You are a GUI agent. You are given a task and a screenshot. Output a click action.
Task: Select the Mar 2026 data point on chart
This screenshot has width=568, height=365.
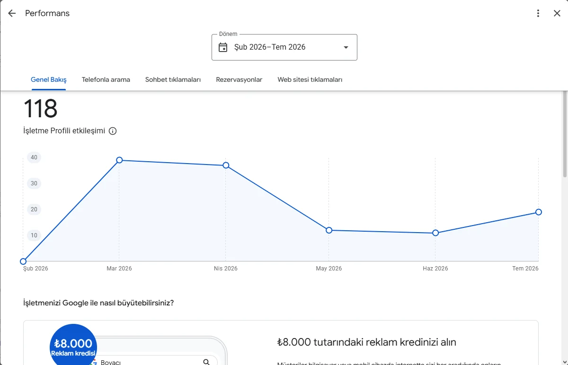click(119, 160)
